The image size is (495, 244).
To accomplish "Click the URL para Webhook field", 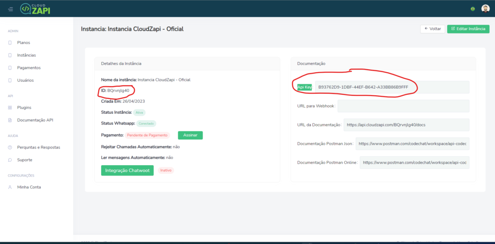I will pos(404,106).
